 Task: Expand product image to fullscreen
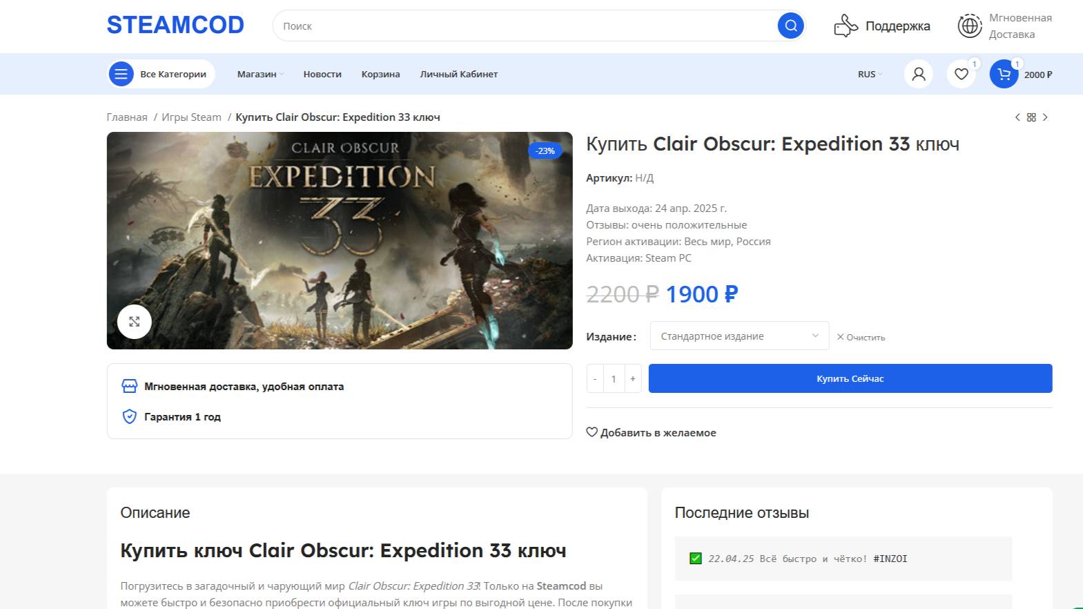[x=134, y=322]
